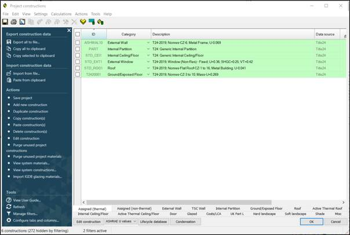Screen dimensions: 350x235
Task: Click the save disk icon in toolbar
Action: pos(5,21)
